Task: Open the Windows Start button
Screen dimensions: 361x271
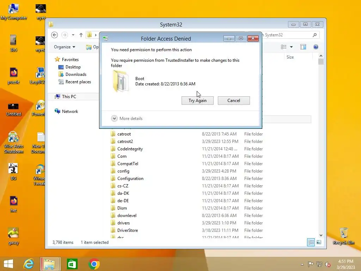Action: [x=8, y=264]
